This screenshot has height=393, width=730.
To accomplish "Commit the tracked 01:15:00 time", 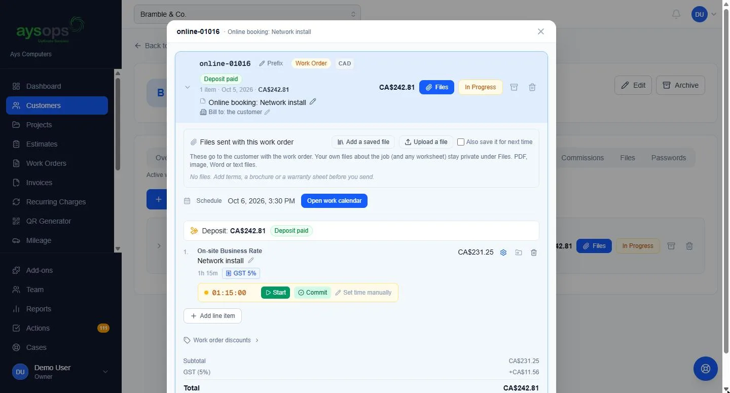I will tap(312, 293).
